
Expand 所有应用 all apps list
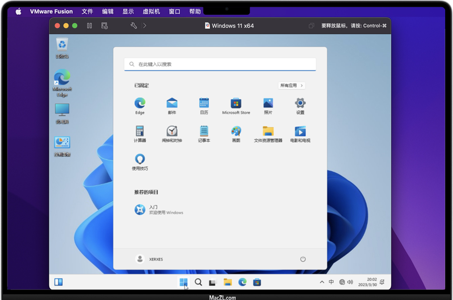(x=291, y=86)
